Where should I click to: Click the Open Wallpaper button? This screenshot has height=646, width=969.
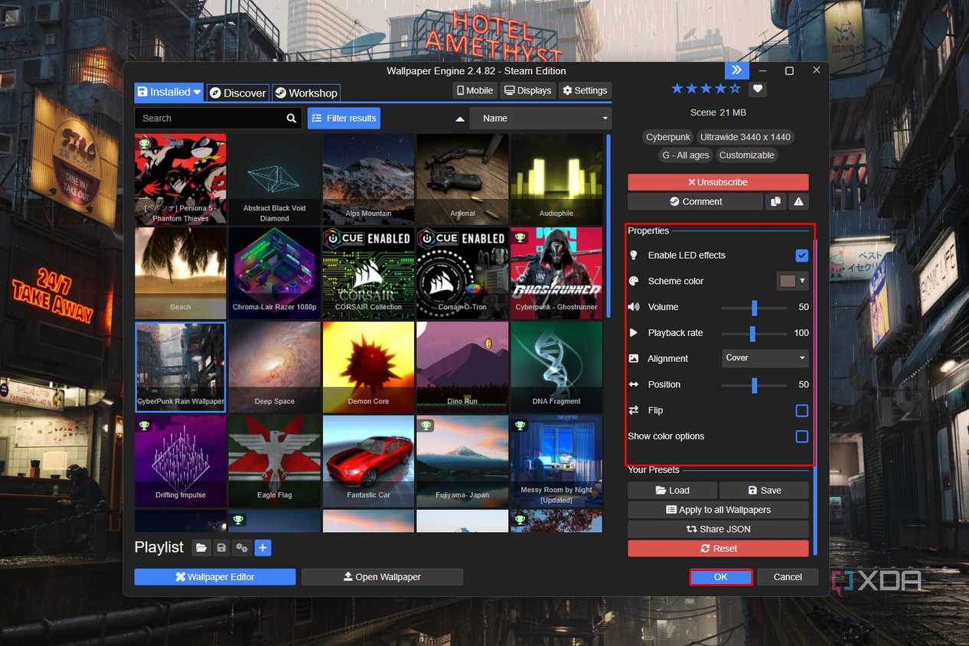pos(382,577)
